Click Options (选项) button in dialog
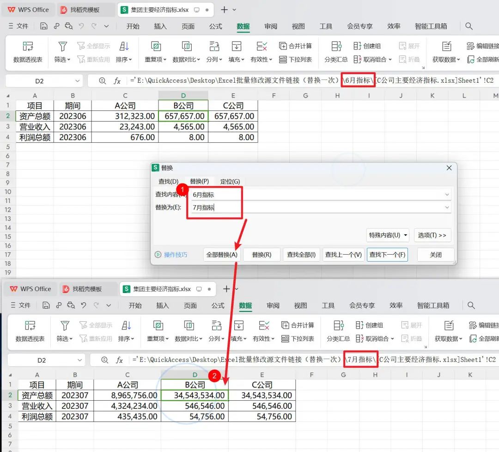The image size is (499, 452). tap(432, 235)
